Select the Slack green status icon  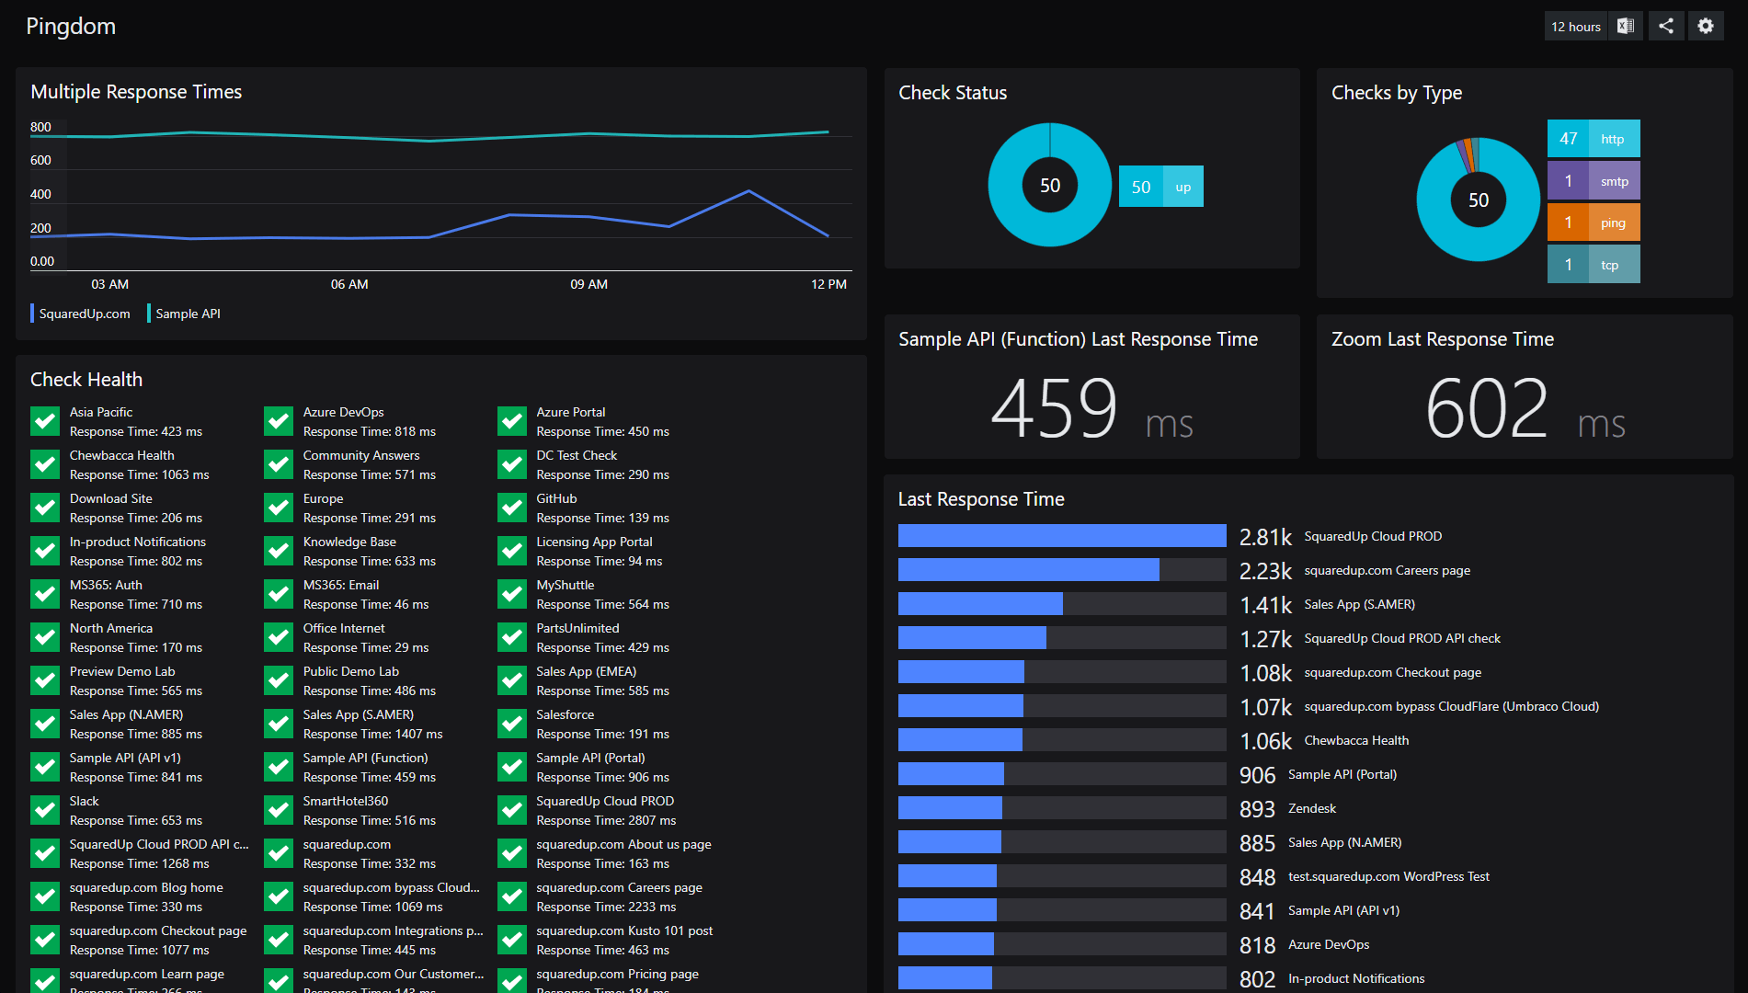pos(45,810)
